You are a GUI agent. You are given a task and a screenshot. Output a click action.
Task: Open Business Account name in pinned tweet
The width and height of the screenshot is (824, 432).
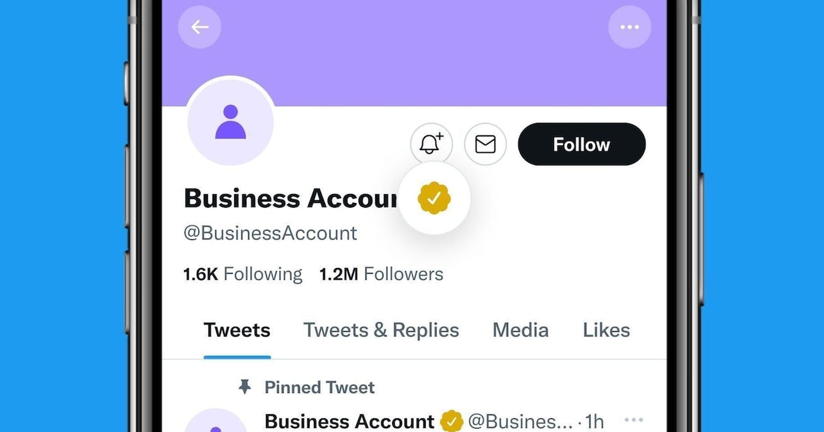[349, 421]
